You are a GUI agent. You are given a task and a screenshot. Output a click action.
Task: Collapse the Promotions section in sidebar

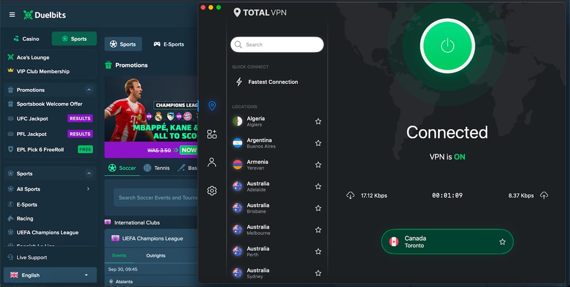pos(89,90)
